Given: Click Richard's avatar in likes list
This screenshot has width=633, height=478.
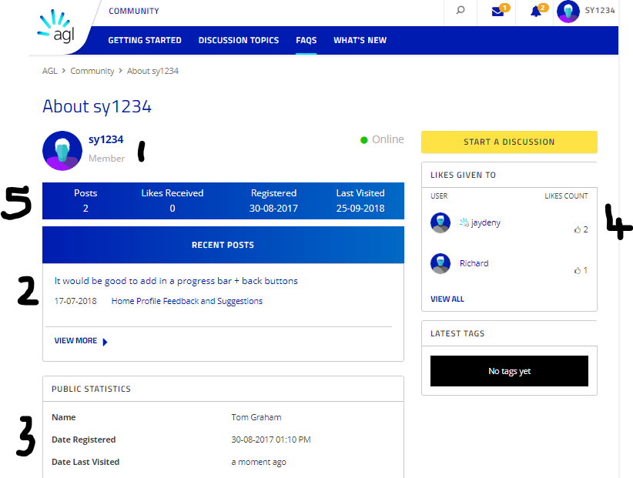Looking at the screenshot, I should click(x=440, y=263).
